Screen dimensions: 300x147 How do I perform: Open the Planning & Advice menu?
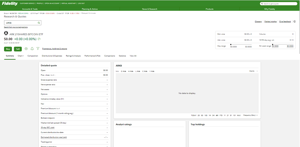(x=90, y=9)
